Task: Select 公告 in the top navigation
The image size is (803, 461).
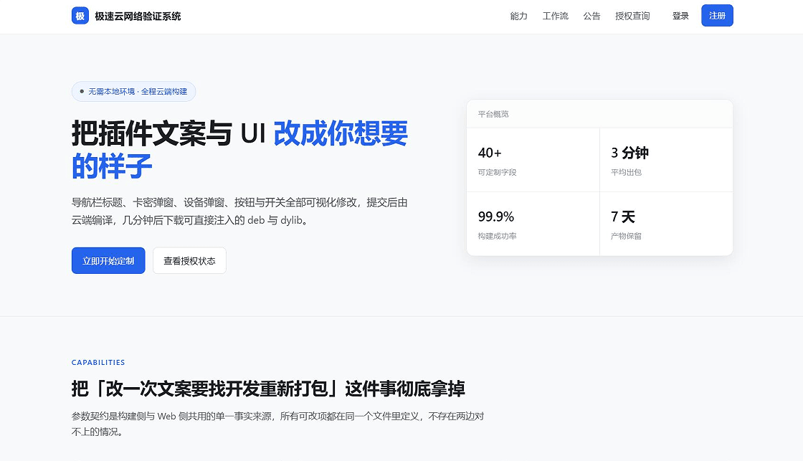Action: pyautogui.click(x=591, y=16)
